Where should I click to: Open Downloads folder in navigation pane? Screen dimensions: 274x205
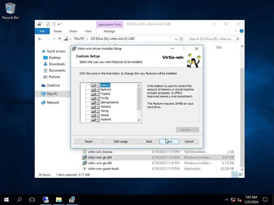[x=54, y=64]
